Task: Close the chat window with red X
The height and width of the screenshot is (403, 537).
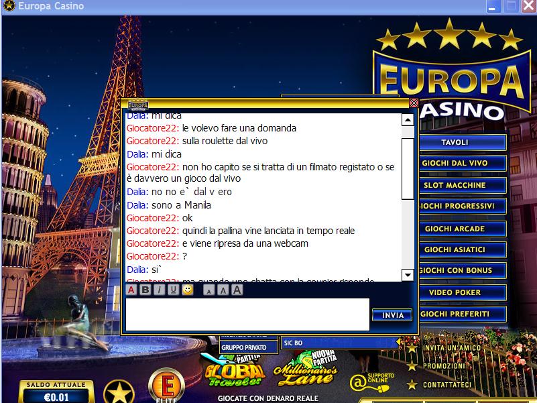Action: click(414, 103)
